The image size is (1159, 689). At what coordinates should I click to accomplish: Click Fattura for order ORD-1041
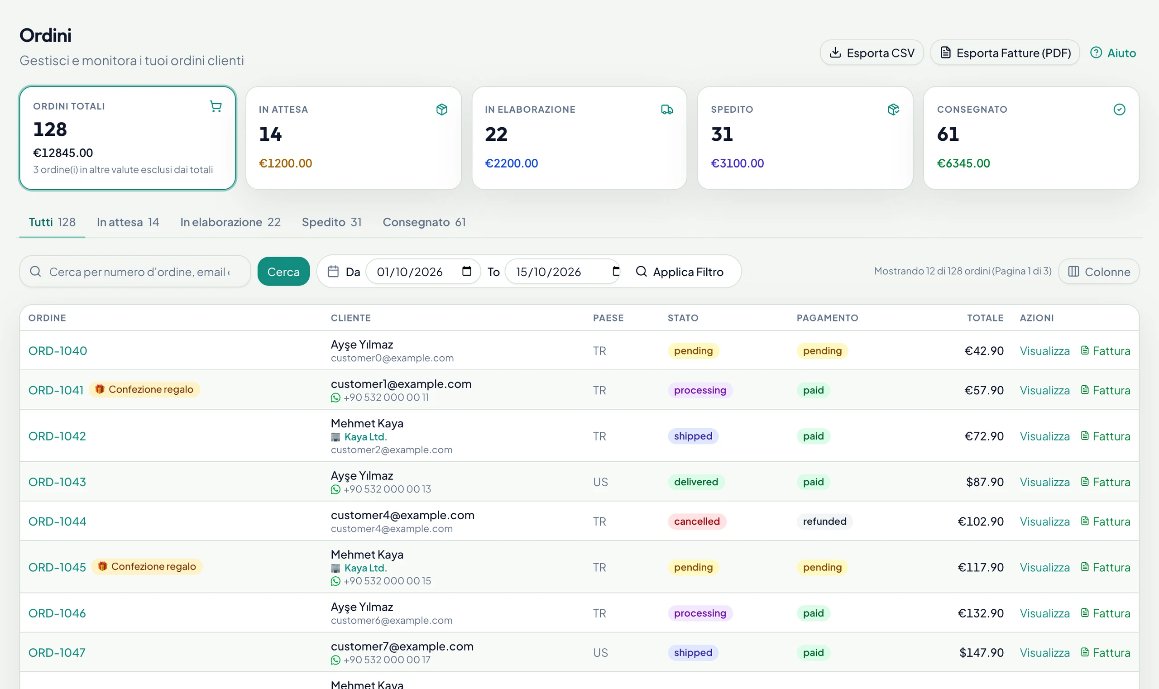pyautogui.click(x=1105, y=391)
